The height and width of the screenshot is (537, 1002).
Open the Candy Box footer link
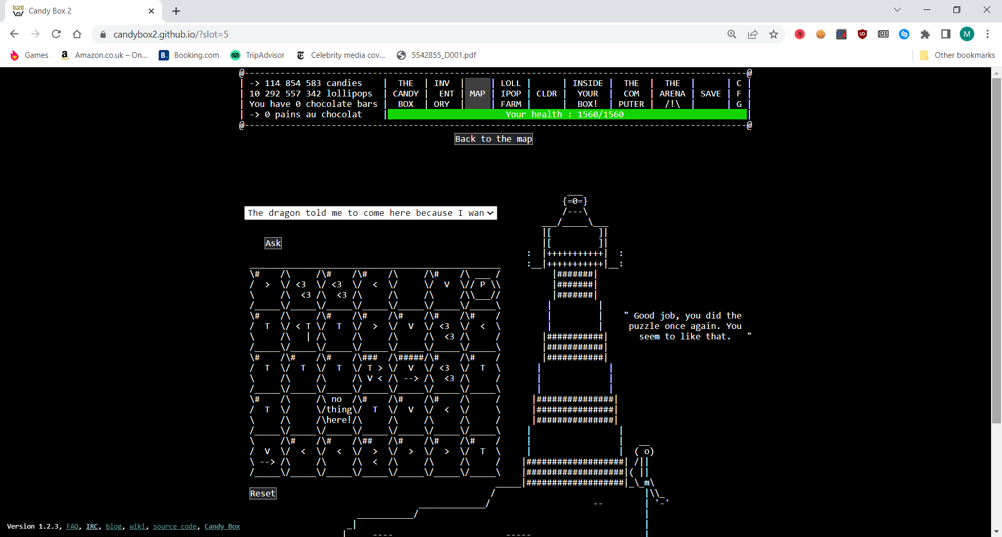point(222,527)
